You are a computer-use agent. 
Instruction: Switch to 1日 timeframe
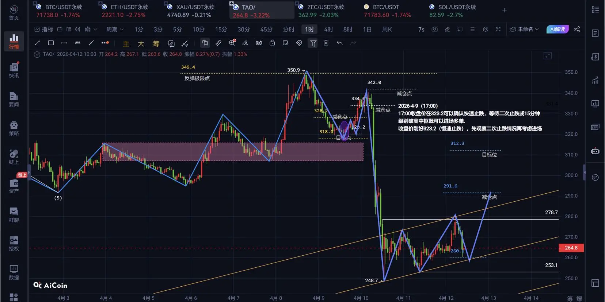367,29
